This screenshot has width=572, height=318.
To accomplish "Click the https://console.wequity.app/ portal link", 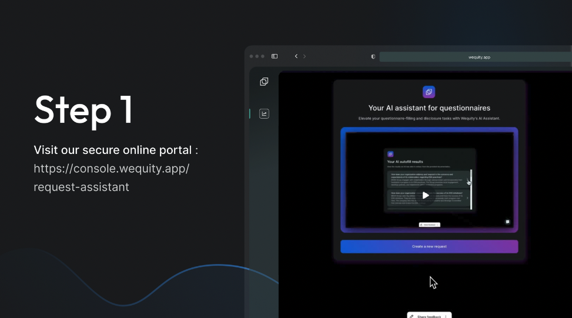I will (112, 178).
